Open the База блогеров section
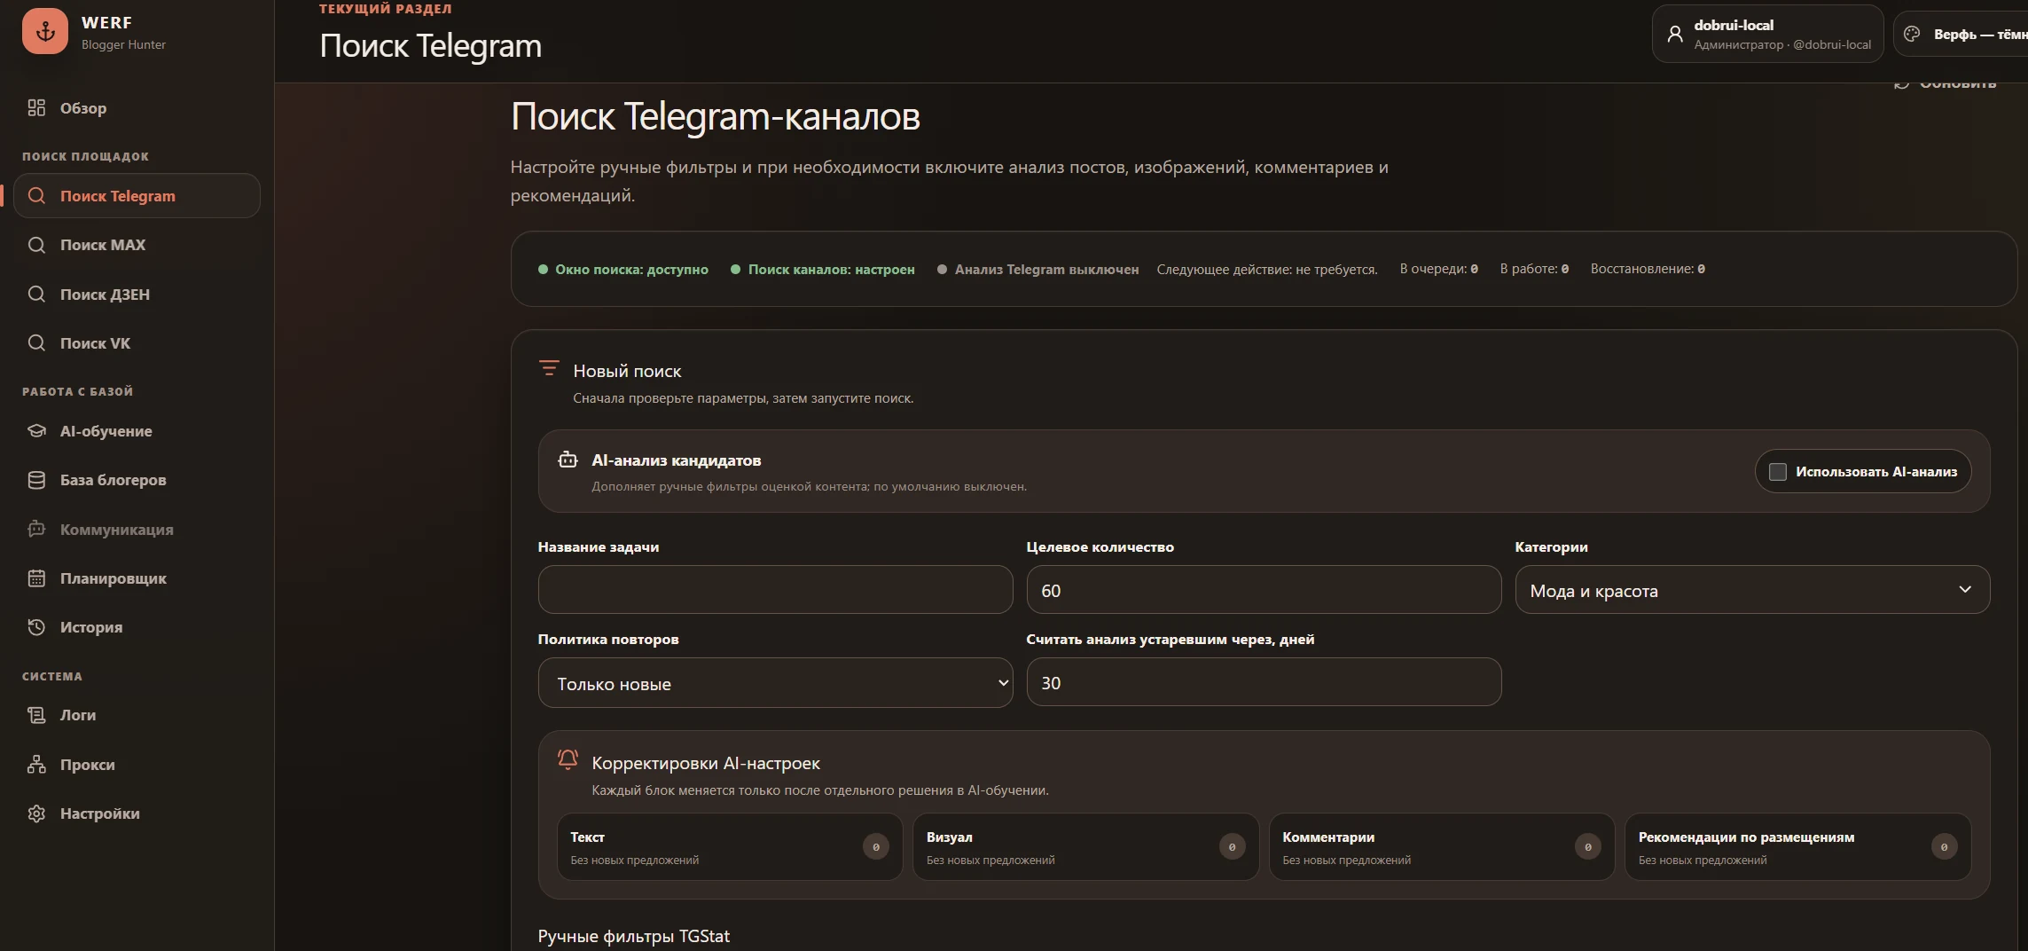This screenshot has height=951, width=2028. (x=137, y=480)
